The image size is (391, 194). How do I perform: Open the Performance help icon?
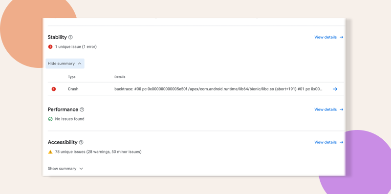click(x=82, y=109)
